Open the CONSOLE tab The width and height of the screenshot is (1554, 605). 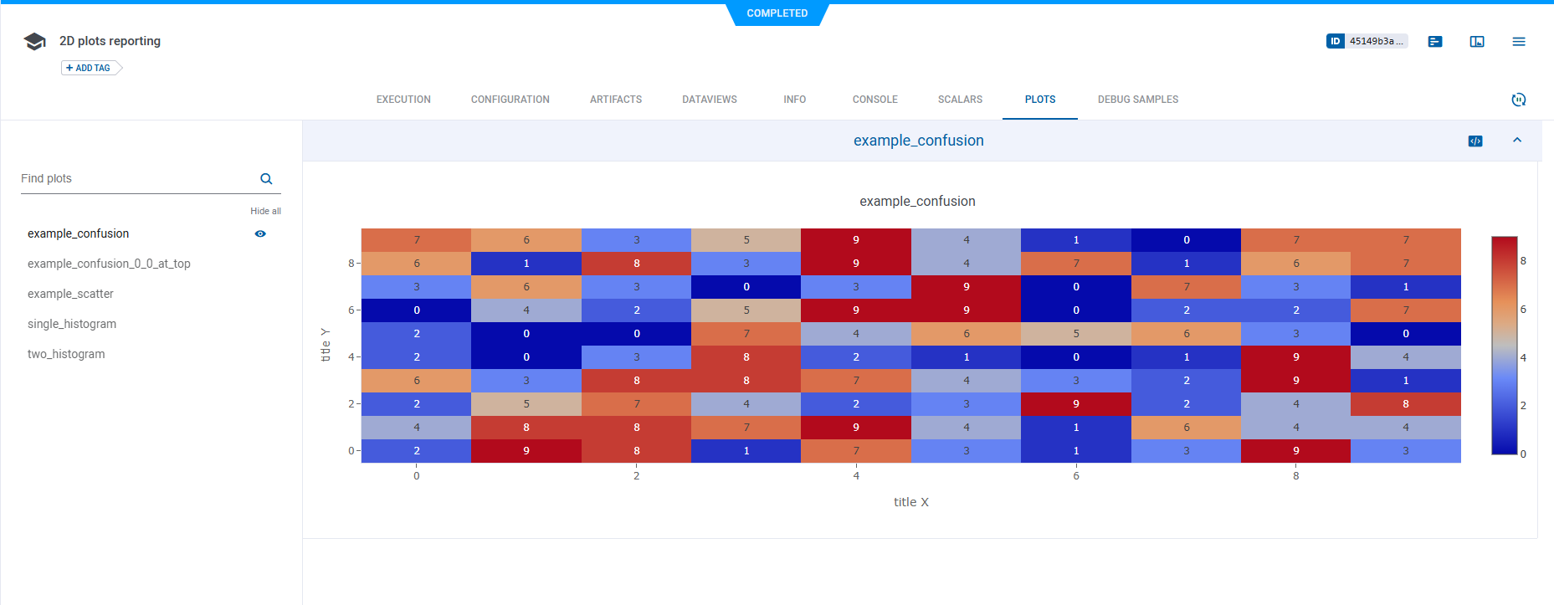click(x=874, y=100)
